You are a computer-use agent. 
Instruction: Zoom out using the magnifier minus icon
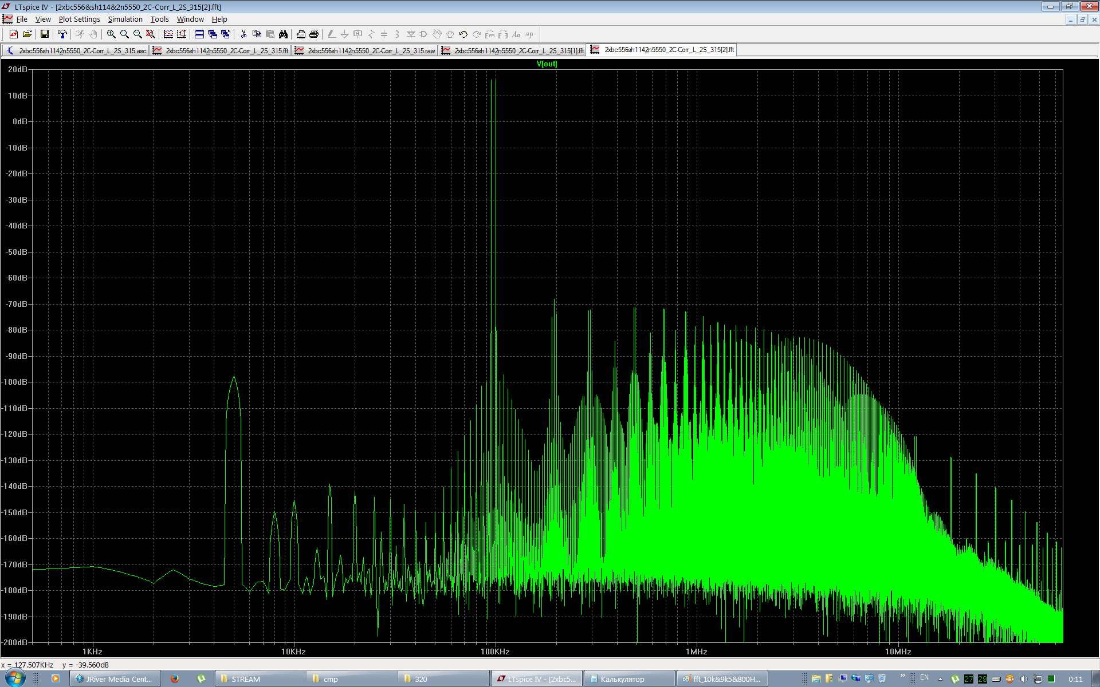(x=137, y=34)
